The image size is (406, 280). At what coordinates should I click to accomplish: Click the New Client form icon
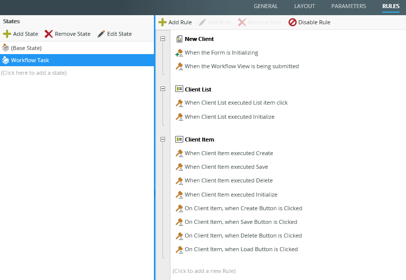[x=179, y=39]
